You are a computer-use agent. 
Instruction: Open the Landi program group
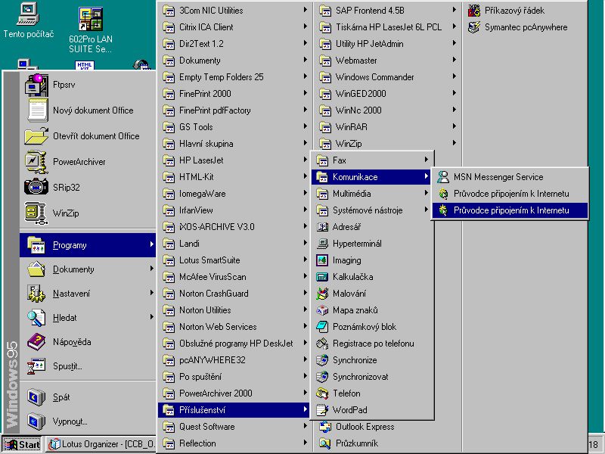point(234,244)
